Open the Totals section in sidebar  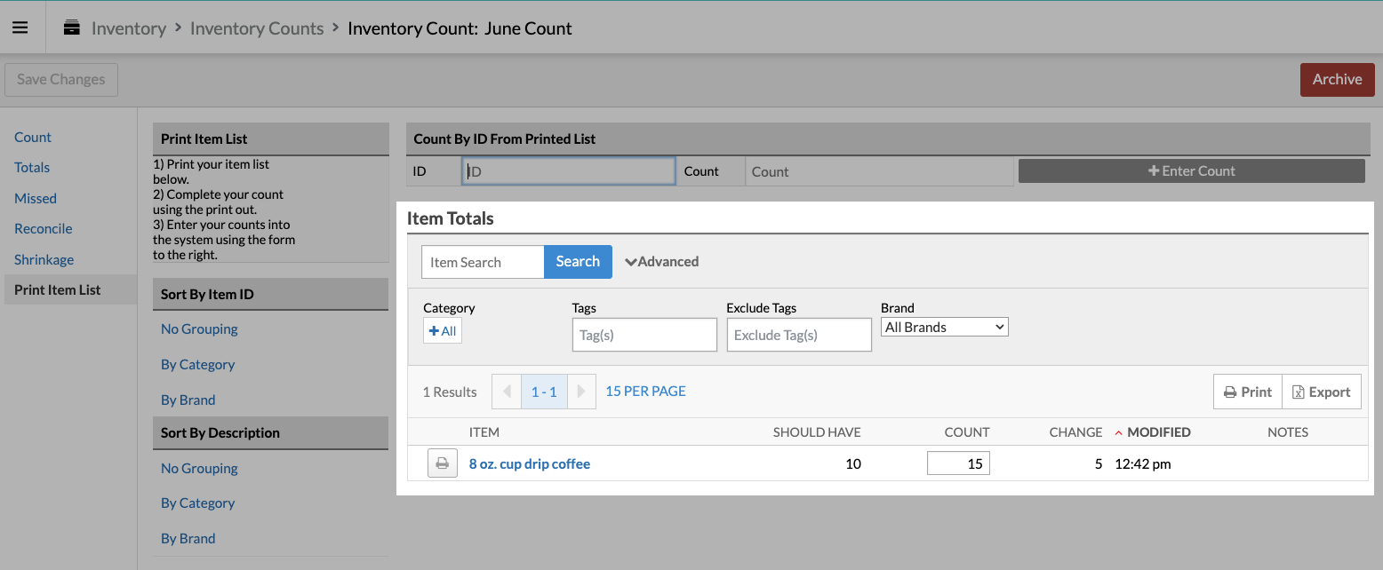pyautogui.click(x=32, y=167)
